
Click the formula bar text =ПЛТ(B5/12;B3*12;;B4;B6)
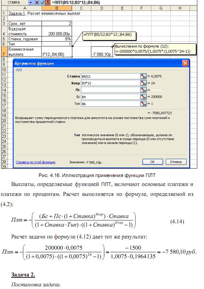[x=76, y=3]
